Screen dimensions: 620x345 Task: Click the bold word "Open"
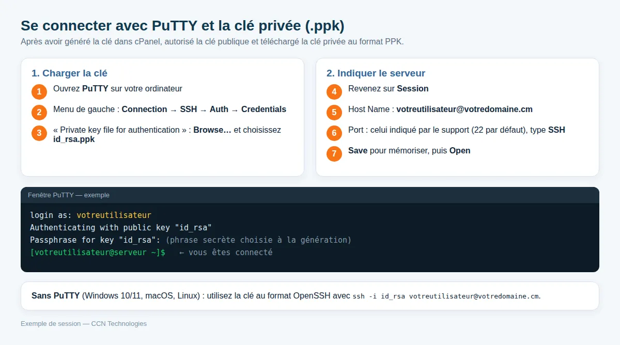[x=460, y=151]
